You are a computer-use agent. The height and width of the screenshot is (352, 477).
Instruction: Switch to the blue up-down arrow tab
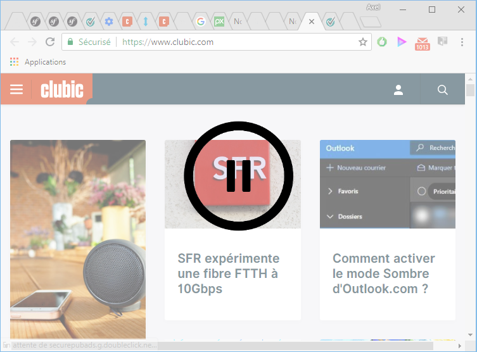(x=146, y=22)
